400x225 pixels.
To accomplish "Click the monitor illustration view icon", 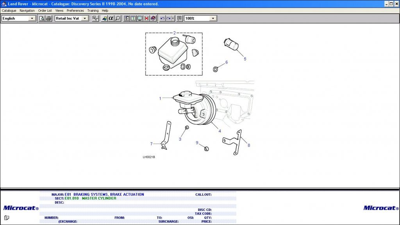I will pyautogui.click(x=140, y=18).
